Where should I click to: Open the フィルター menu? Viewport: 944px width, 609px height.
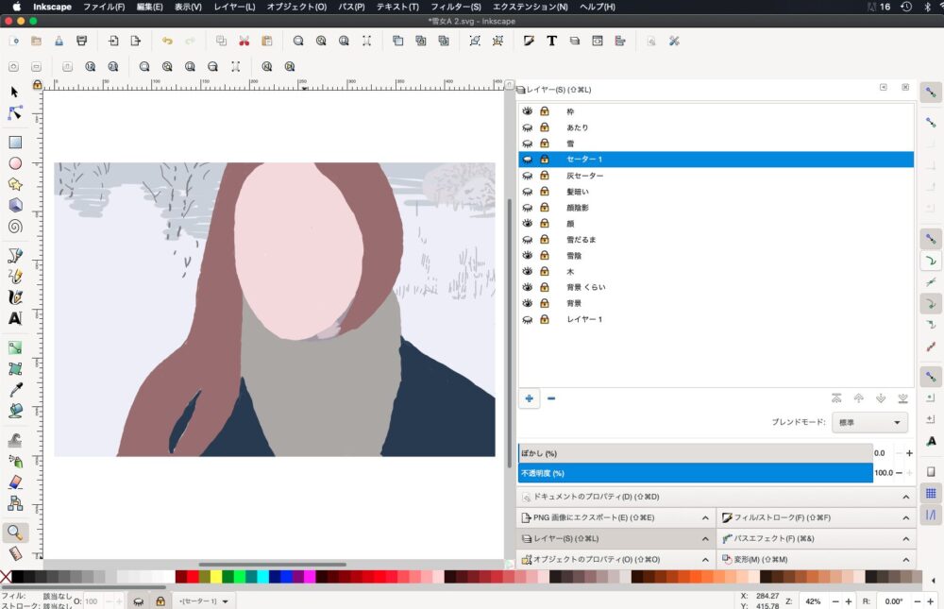456,7
